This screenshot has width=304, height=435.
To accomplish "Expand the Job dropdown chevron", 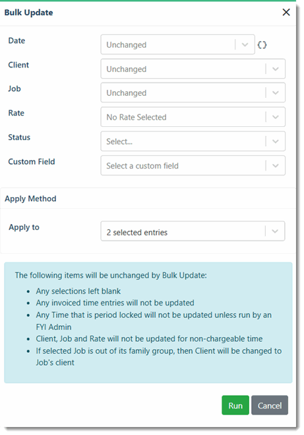I will 275,93.
